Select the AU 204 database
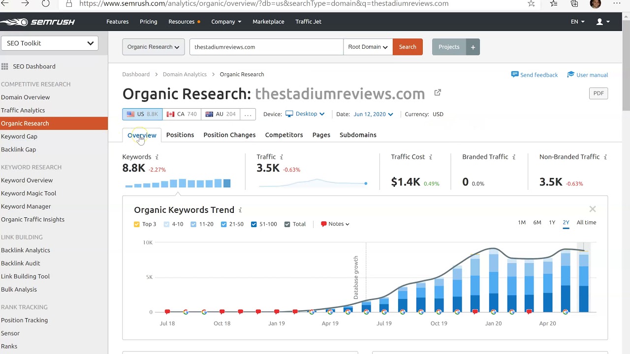 [220, 114]
